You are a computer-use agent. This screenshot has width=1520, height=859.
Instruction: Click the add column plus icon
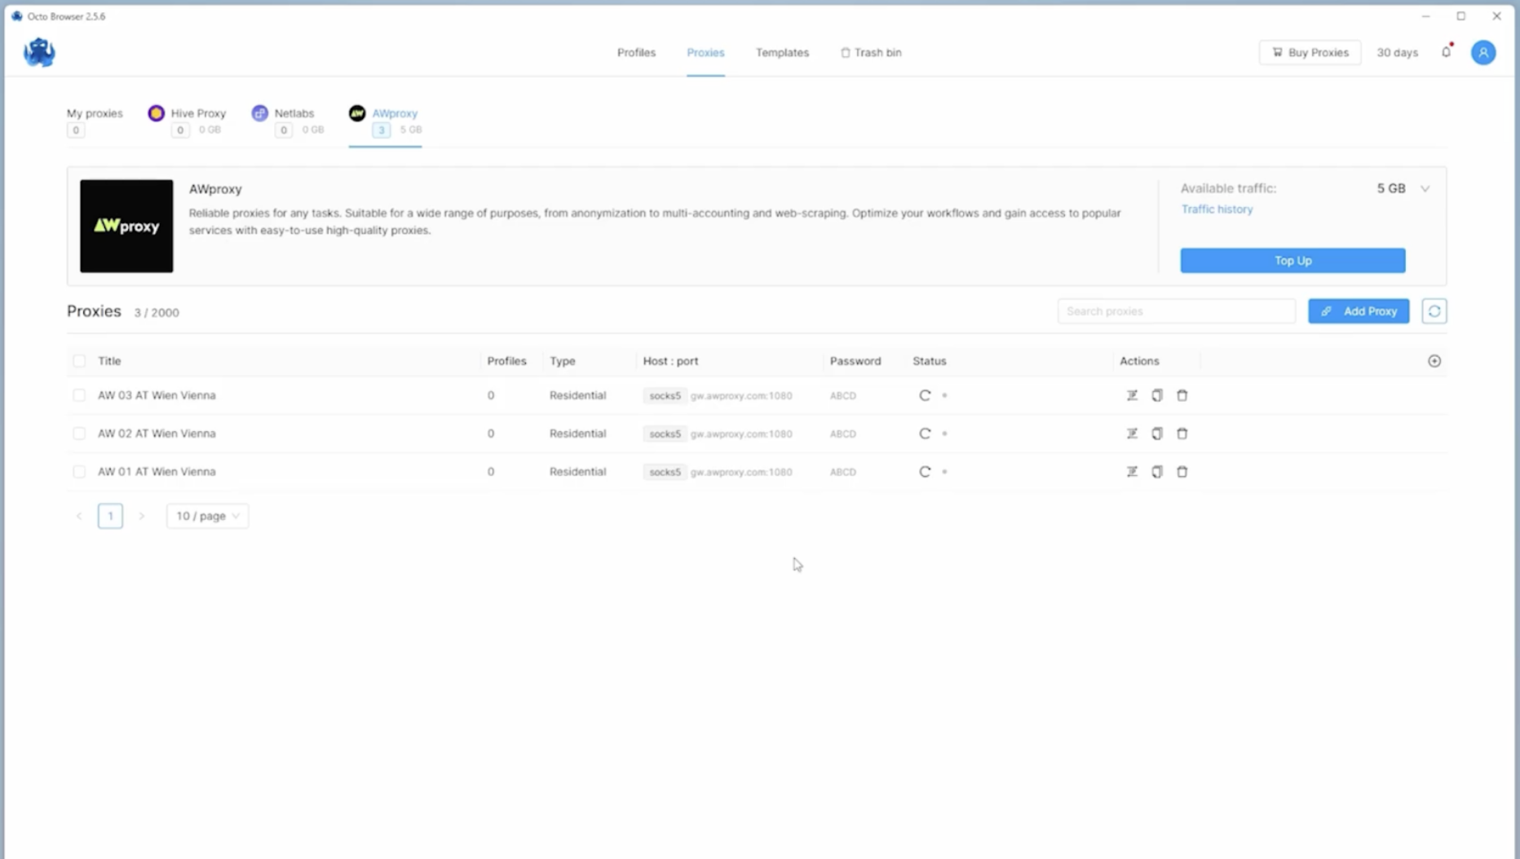click(1434, 361)
